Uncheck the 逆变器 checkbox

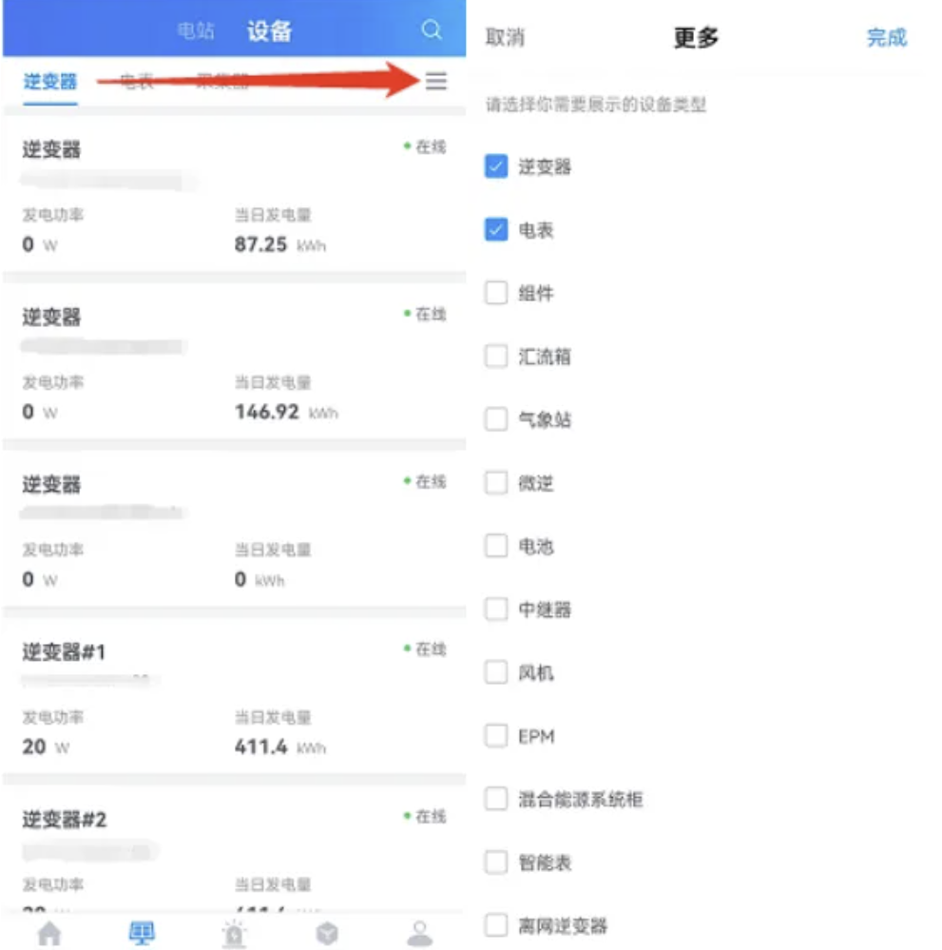pos(495,166)
